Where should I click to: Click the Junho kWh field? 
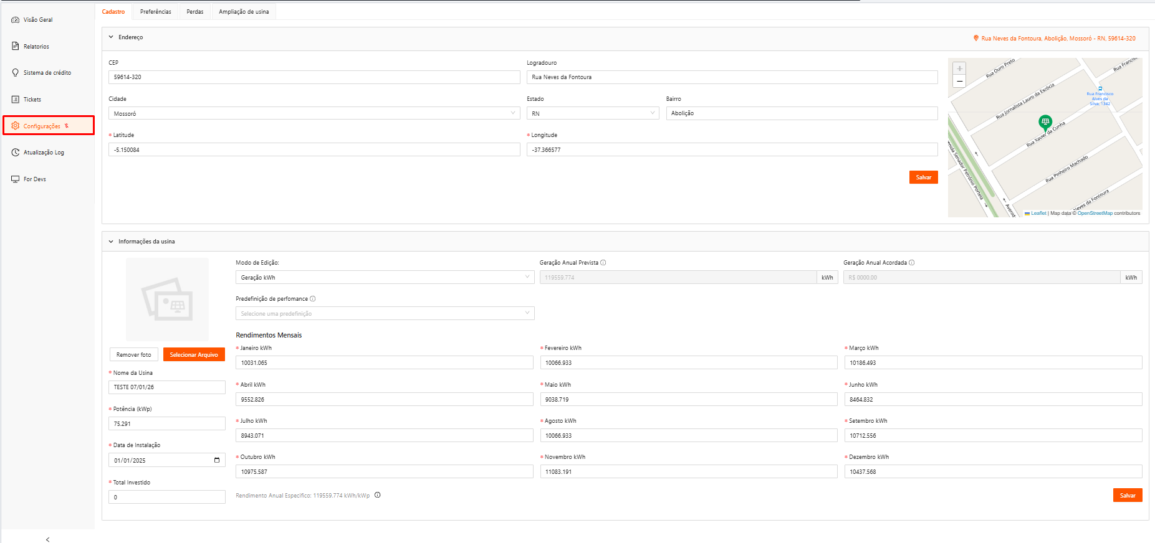pyautogui.click(x=994, y=399)
